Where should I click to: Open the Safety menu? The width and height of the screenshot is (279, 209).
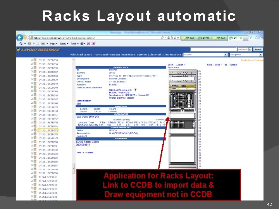click(64, 44)
